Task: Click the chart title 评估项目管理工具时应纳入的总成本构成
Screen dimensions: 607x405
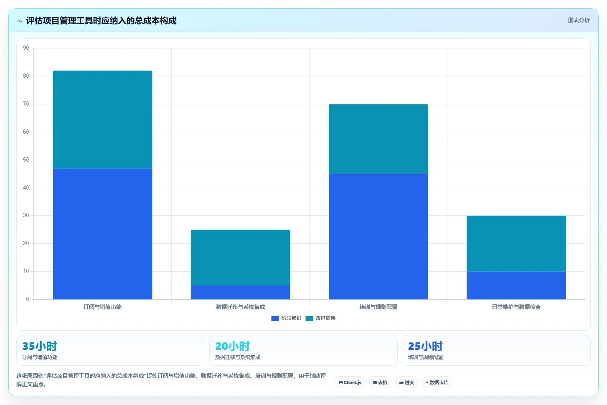Action: [101, 20]
